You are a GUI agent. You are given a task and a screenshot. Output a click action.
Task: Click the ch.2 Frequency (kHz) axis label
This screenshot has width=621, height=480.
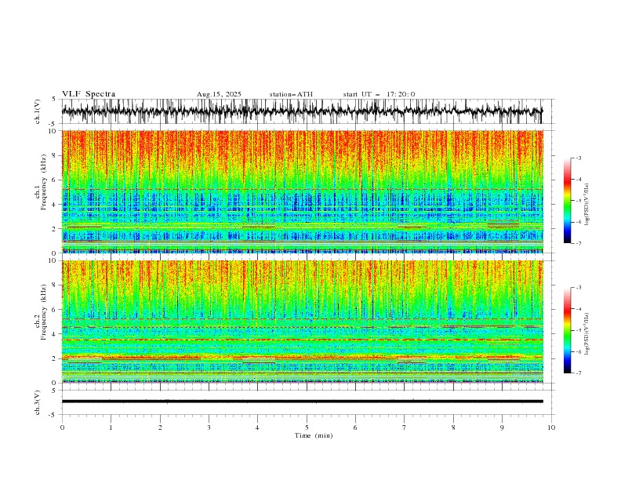pyautogui.click(x=42, y=311)
